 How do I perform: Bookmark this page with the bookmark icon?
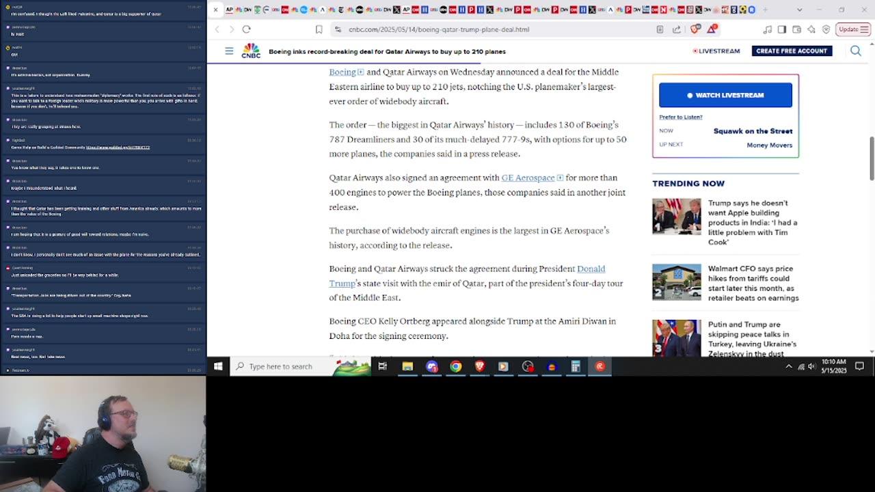pyautogui.click(x=319, y=29)
